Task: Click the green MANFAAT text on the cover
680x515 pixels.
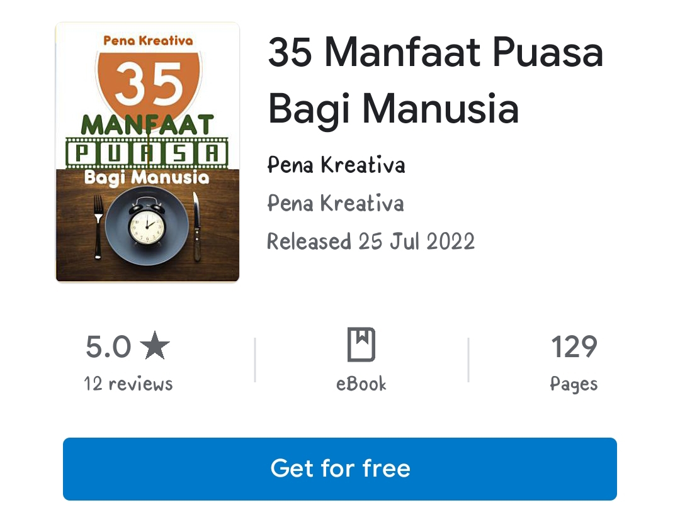Action: point(147,125)
